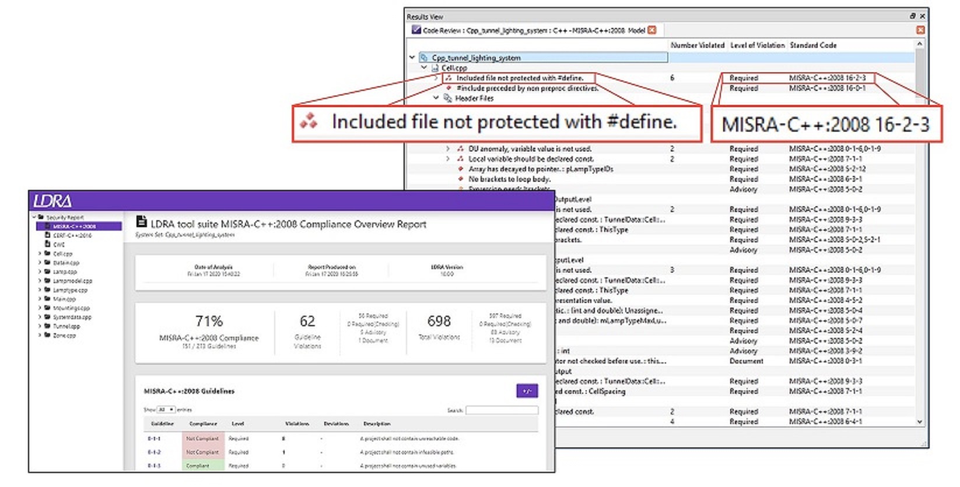The width and height of the screenshot is (960, 487).
Task: Click the CERT-C++:2016 document icon
Action: pyautogui.click(x=48, y=235)
